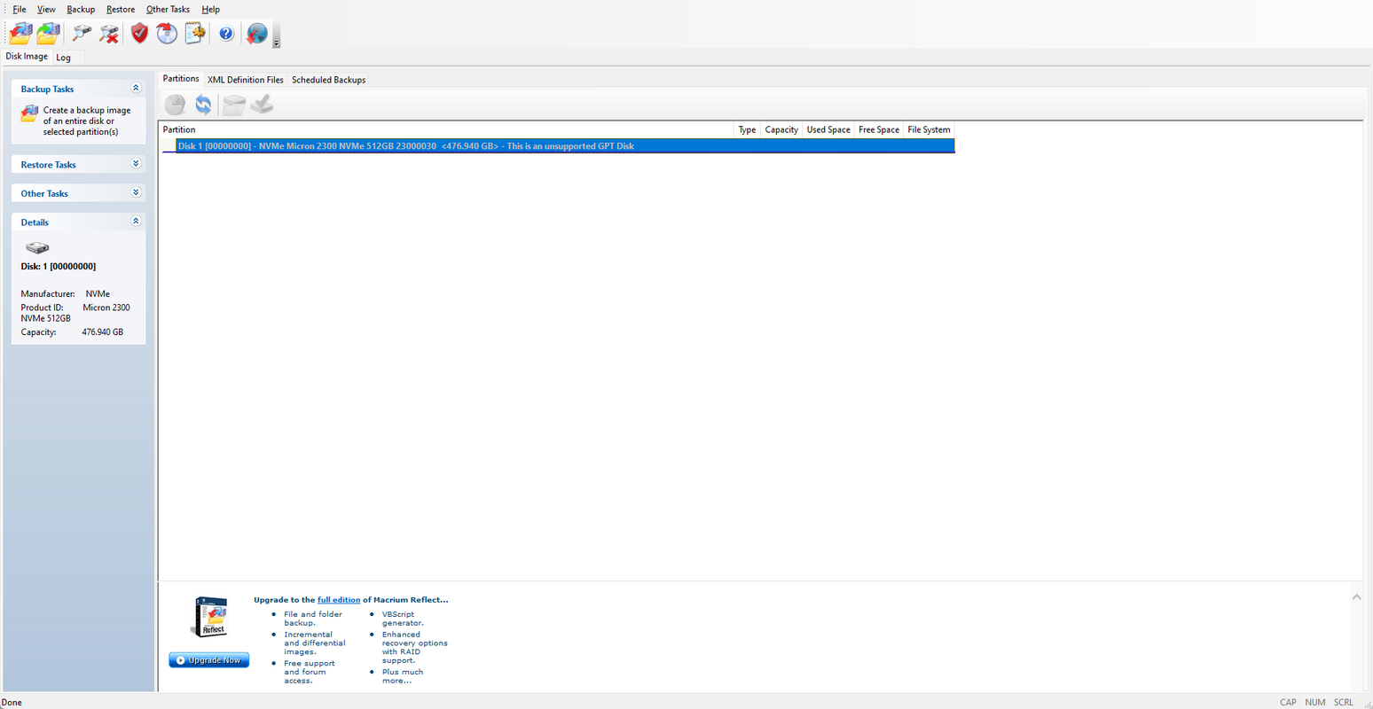Follow the 'full edition' link
Screen dimensions: 1373x709
pos(339,600)
